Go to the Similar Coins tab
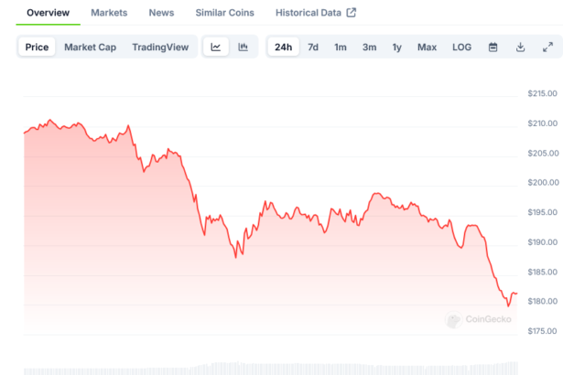 point(225,13)
